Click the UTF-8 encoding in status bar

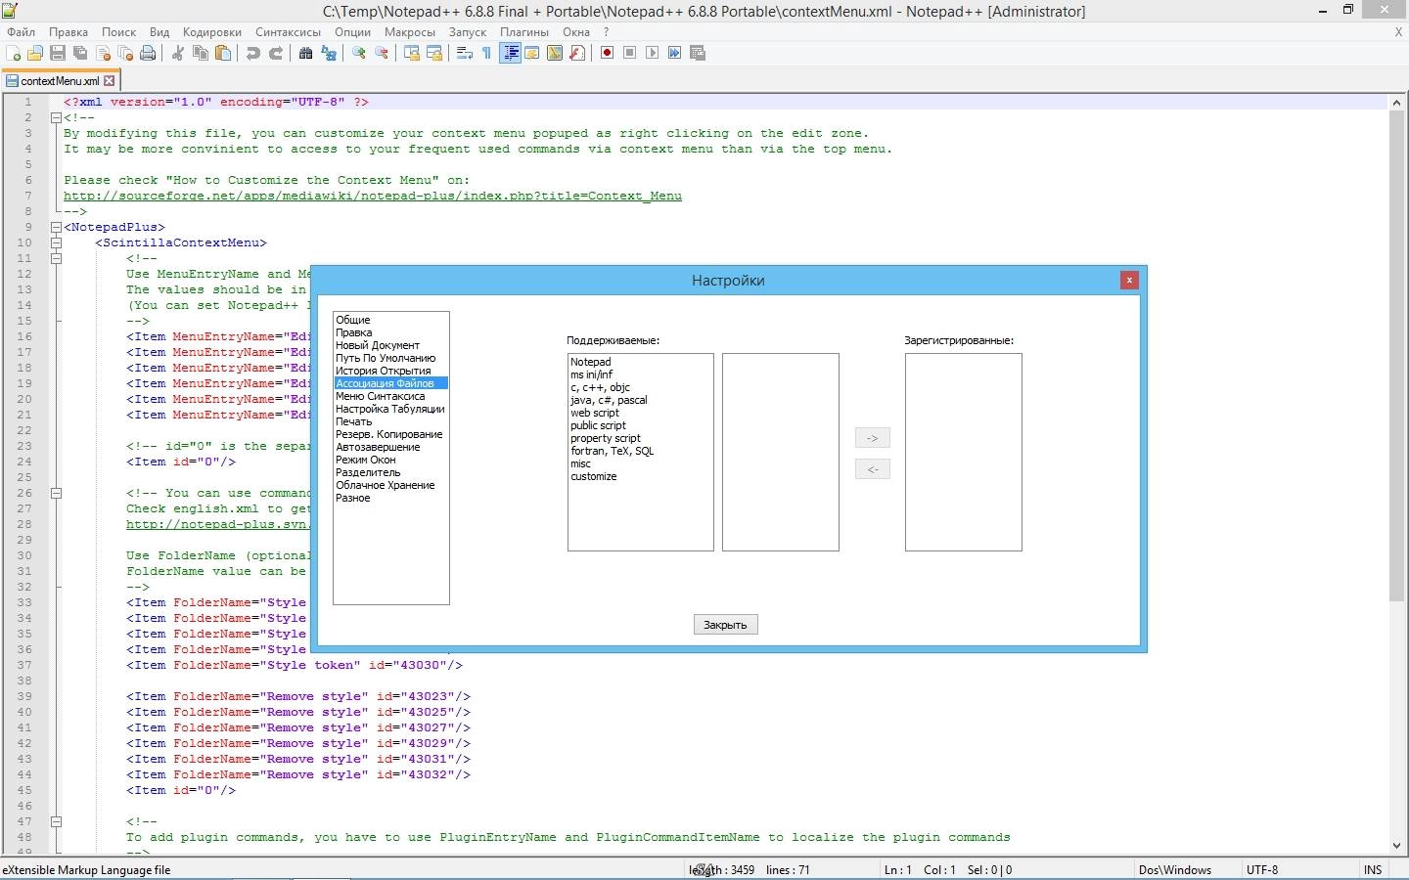[x=1262, y=869]
